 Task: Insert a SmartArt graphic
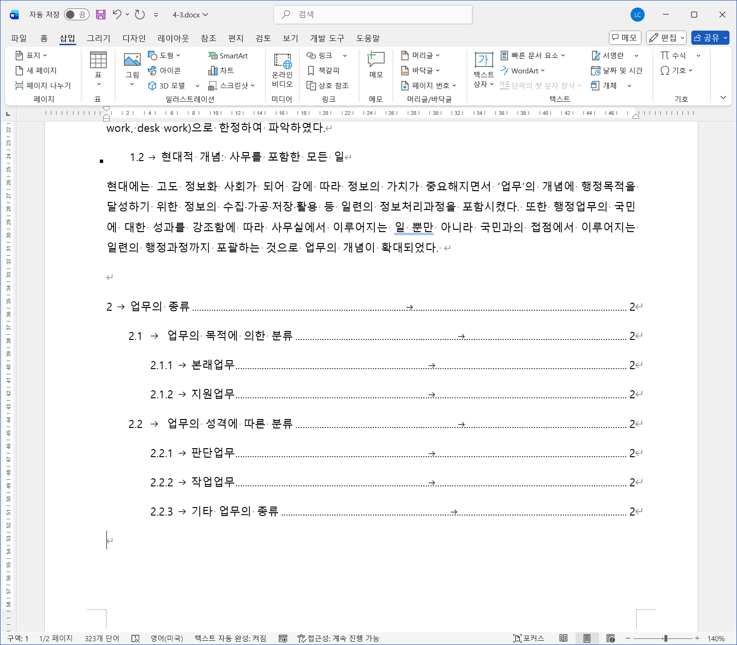tap(228, 56)
